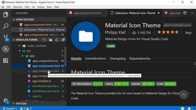Expand the Outline section
The width and height of the screenshot is (196, 110).
(x=39, y=104)
